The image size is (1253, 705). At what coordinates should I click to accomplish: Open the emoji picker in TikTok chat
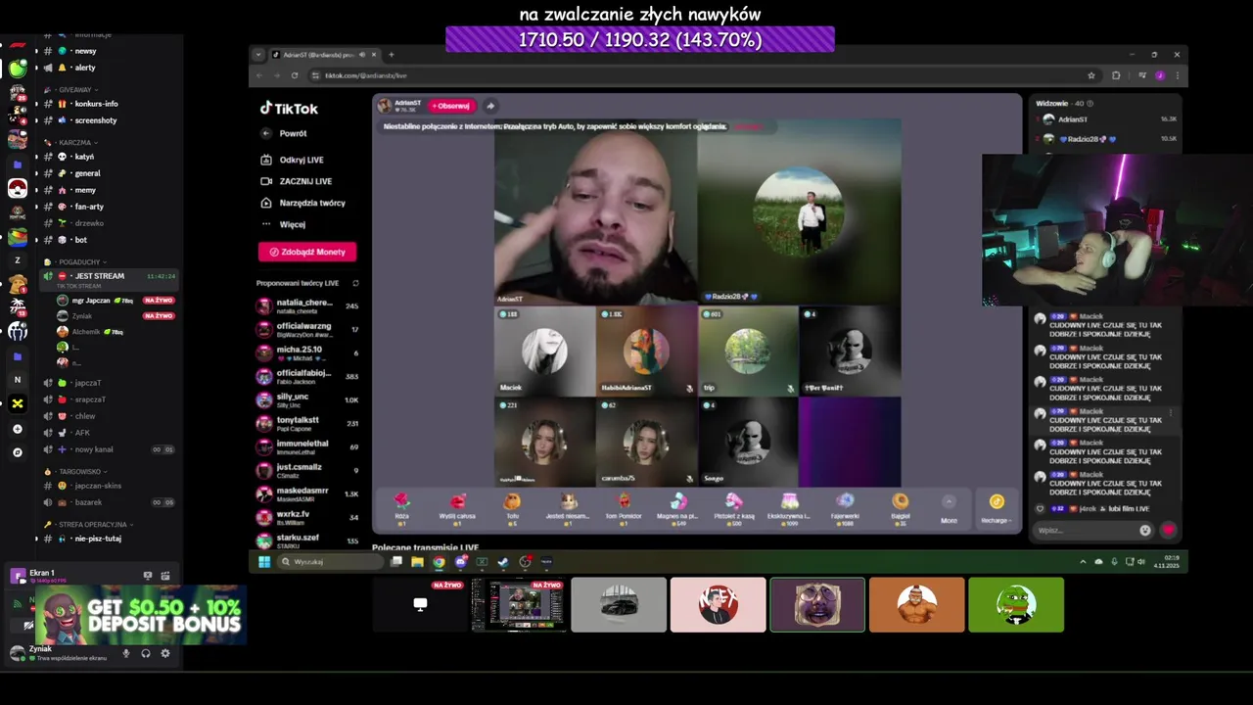(x=1145, y=530)
